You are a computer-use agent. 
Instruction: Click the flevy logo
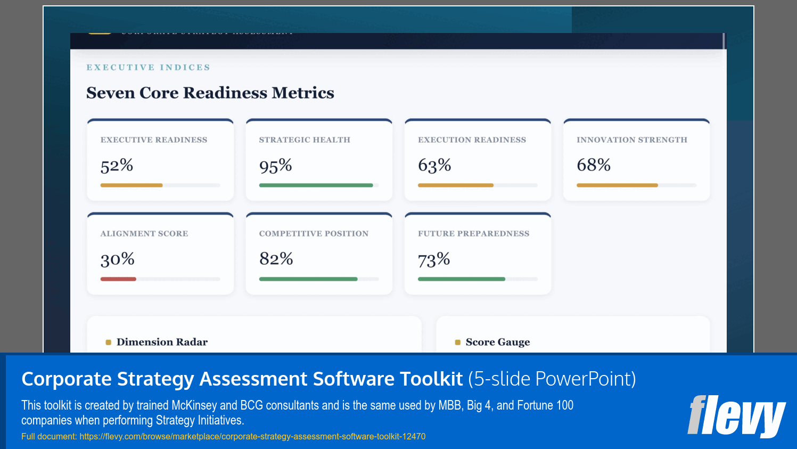click(736, 416)
